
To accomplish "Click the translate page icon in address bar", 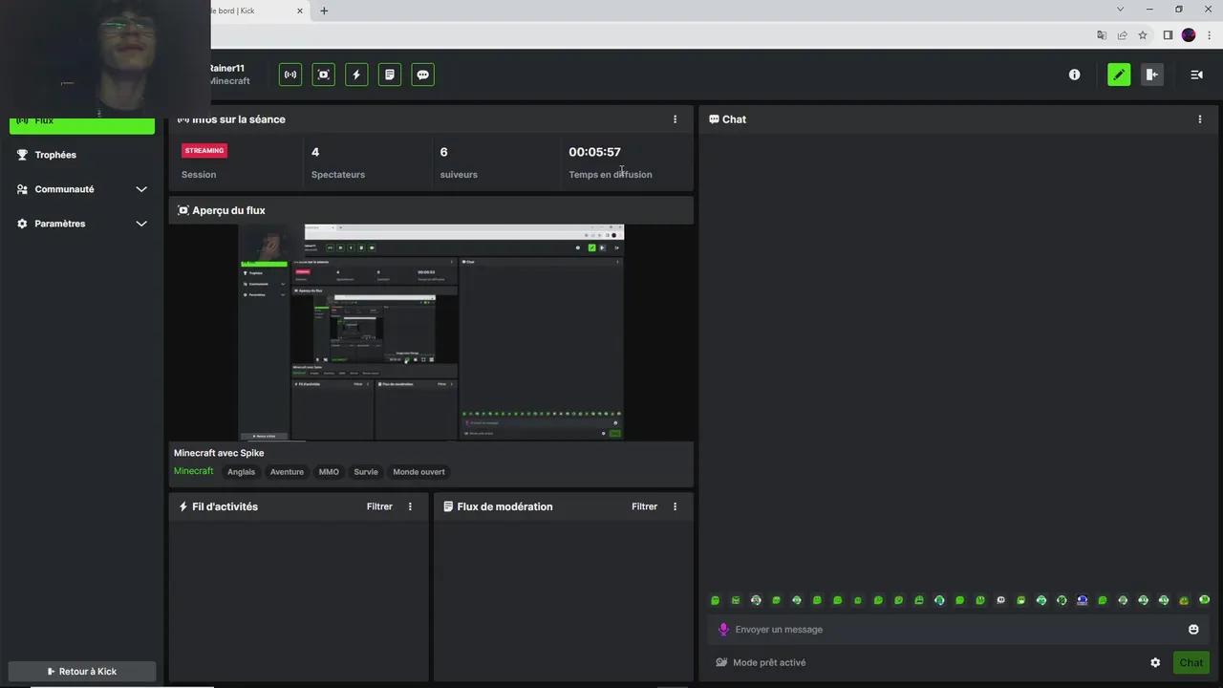I will (1102, 35).
